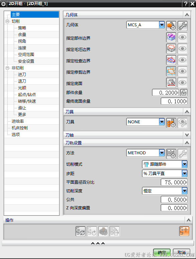Image resolution: width=196 pixels, height=259 pixels.
Task: Click the specify floor (指定底面) icon
Action: click(171, 83)
